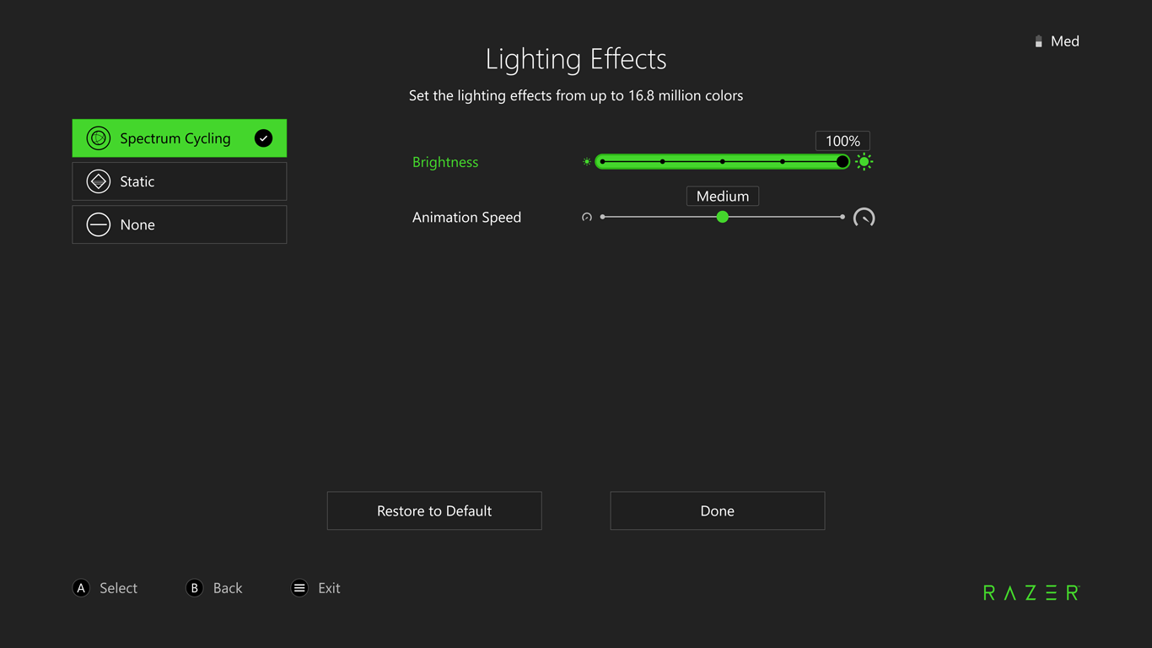Click the Static diamond icon
Viewport: 1152px width, 648px height.
tap(97, 181)
